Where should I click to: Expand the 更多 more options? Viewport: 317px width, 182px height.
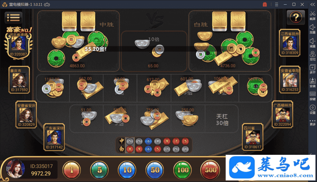pyautogui.click(x=313, y=122)
